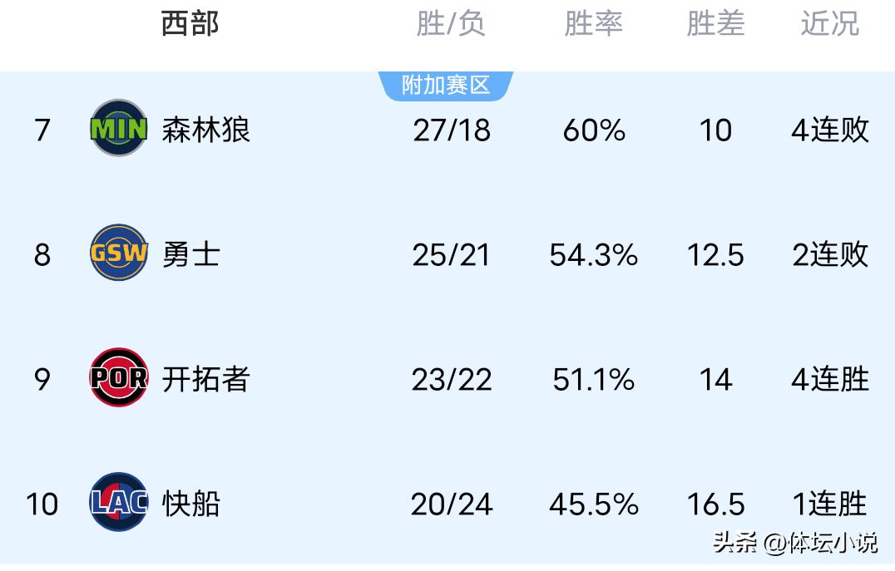Click the rank number 7 row

[x=42, y=130]
